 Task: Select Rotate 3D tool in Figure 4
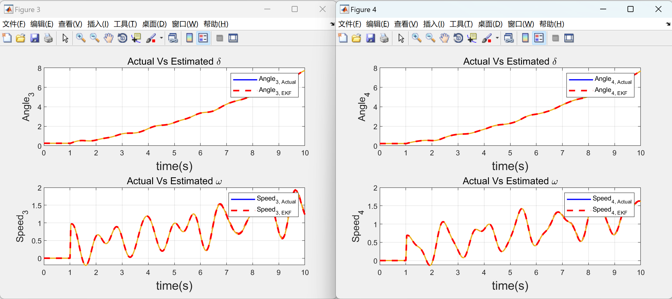(x=458, y=38)
